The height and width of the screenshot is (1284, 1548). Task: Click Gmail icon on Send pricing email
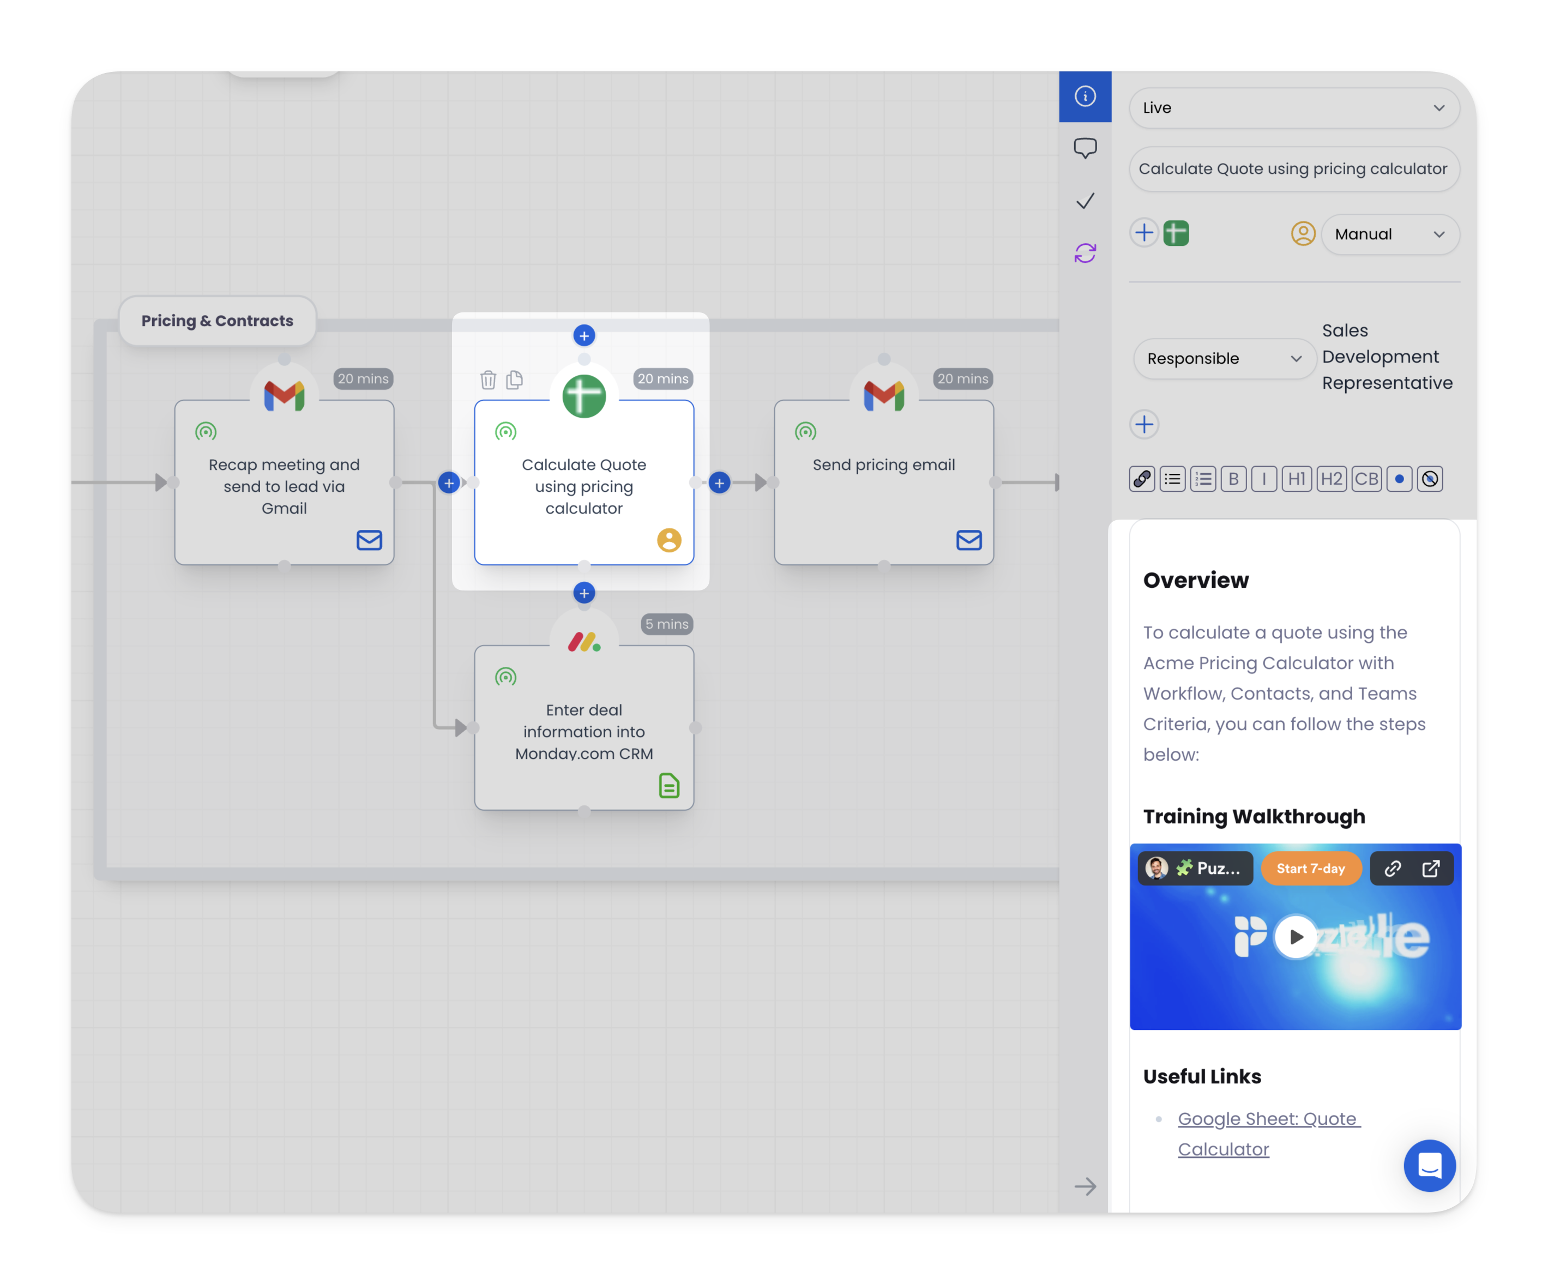coord(884,396)
